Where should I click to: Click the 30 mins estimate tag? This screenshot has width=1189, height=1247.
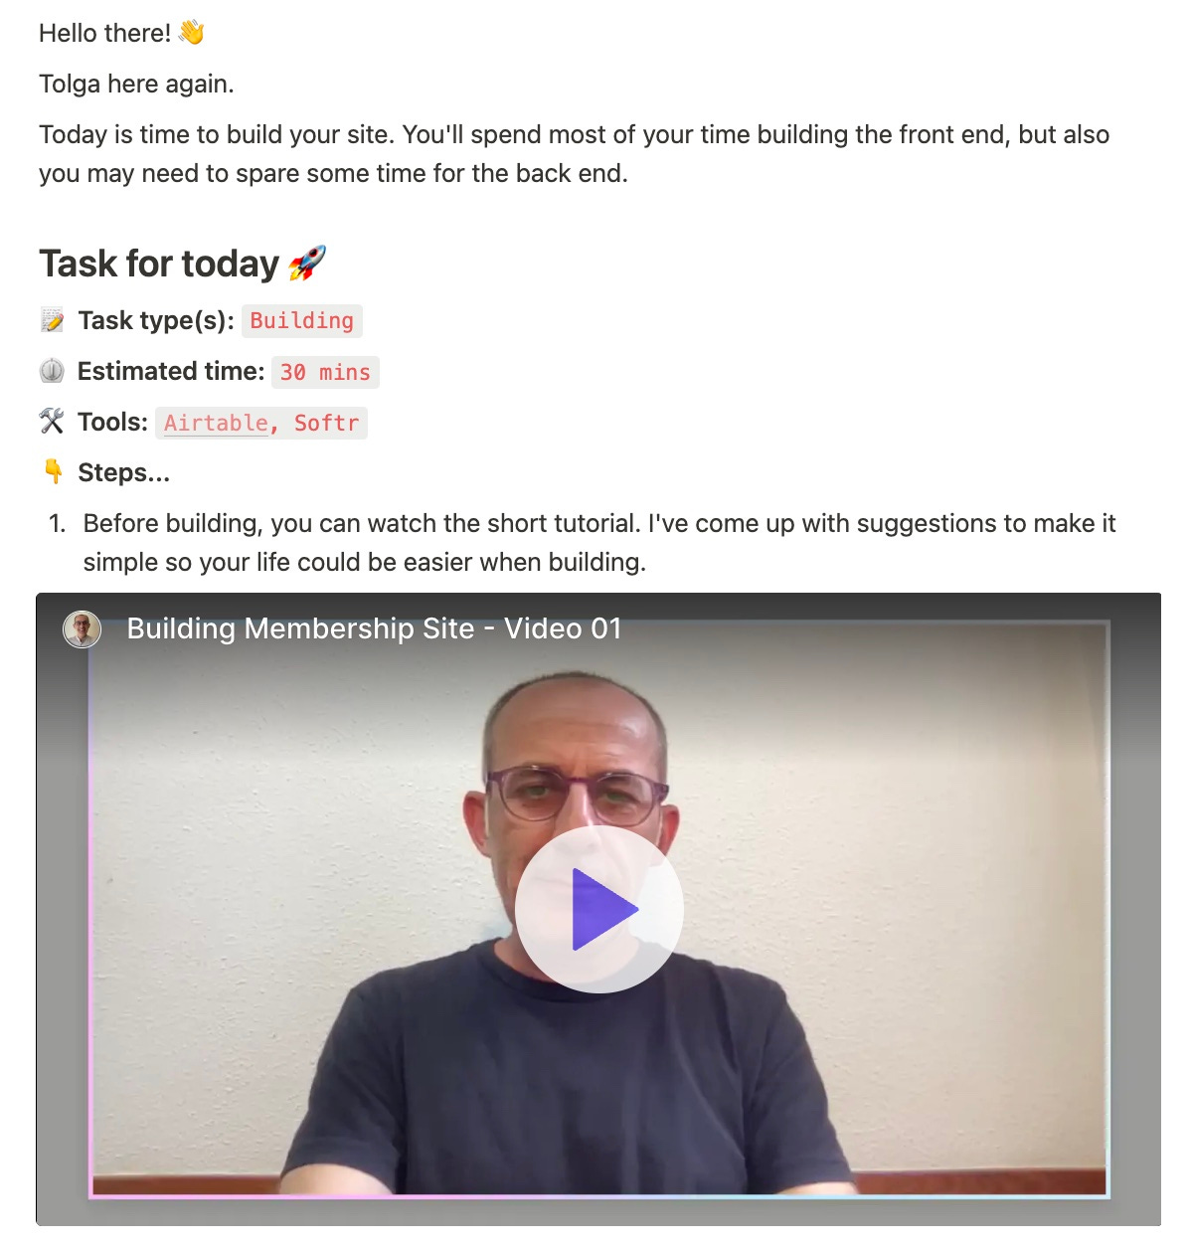[325, 372]
